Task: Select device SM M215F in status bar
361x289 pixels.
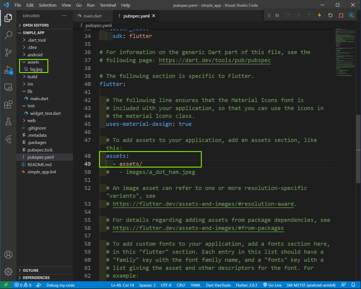Action: point(311,285)
